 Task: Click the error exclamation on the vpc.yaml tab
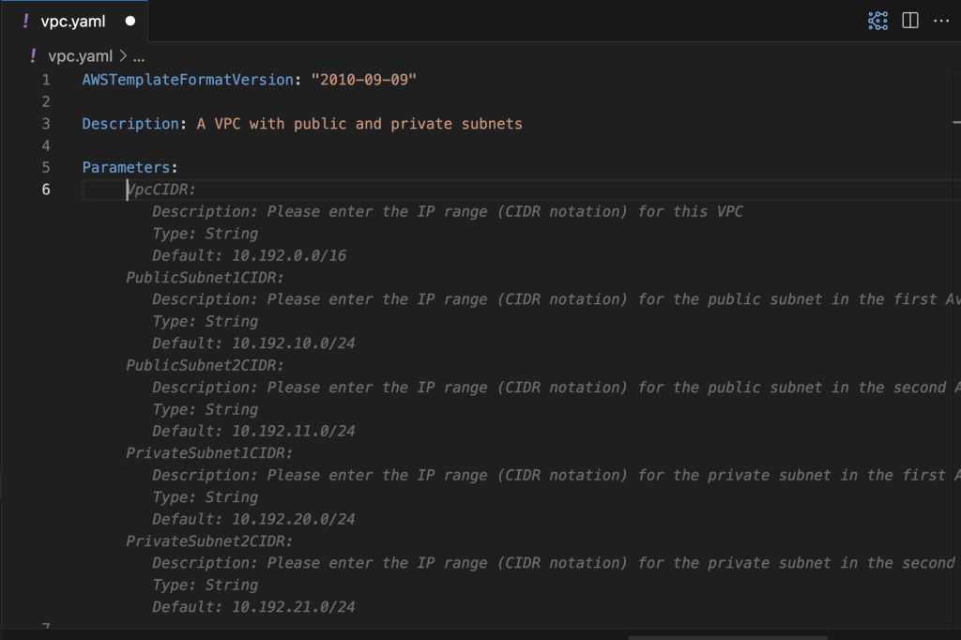[24, 18]
